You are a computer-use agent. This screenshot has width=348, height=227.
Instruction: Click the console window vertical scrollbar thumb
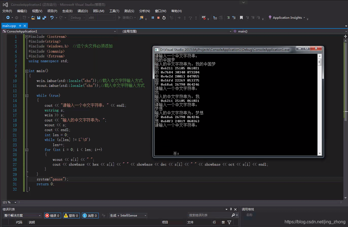click(320, 62)
